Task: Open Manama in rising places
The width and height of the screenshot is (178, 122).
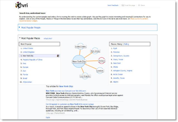Action: point(116,52)
